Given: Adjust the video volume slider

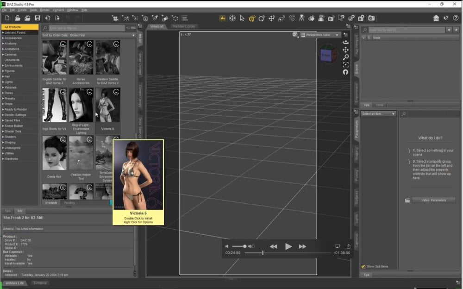Looking at the screenshot, I should [239, 246].
